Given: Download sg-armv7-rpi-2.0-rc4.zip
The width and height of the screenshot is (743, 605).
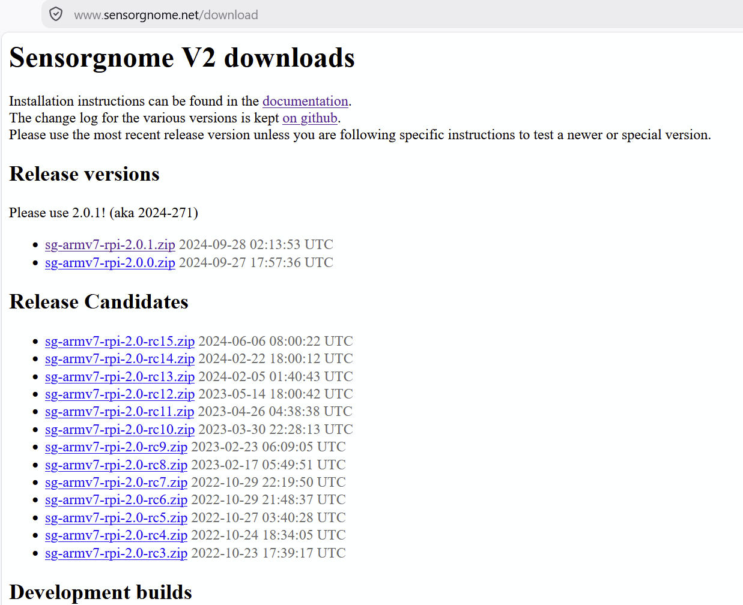Looking at the screenshot, I should click(116, 535).
